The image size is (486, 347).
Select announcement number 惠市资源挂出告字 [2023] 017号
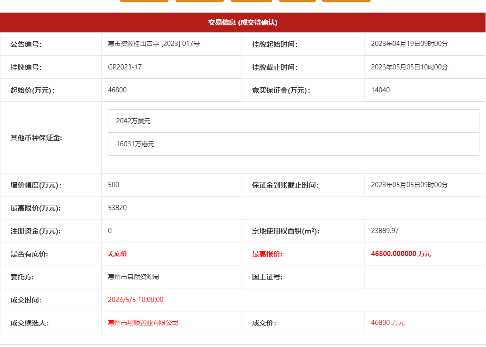coord(154,44)
